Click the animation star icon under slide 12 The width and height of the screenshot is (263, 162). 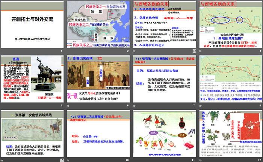[200, 160]
